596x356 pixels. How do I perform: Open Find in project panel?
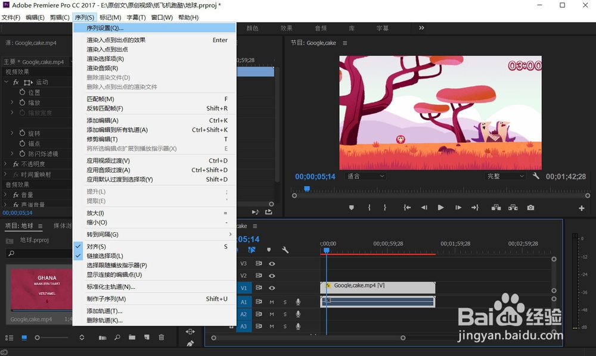tap(117, 337)
